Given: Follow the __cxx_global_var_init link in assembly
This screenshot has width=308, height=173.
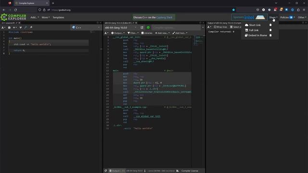Looking at the screenshot, I should 147,116.
